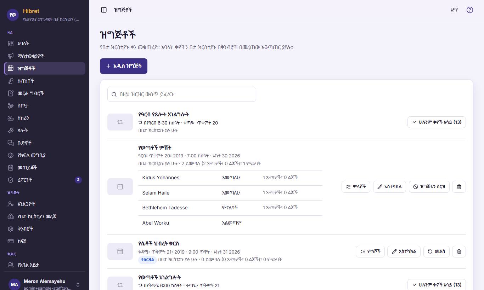Open ምላሾች responses for የሴቶች ህብረት ቁርስ

click(x=370, y=251)
